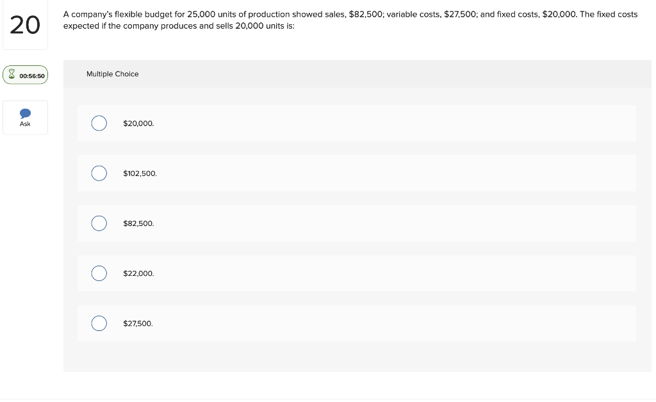Mark the $82,500 radio button
The image size is (656, 402).
pyautogui.click(x=99, y=223)
